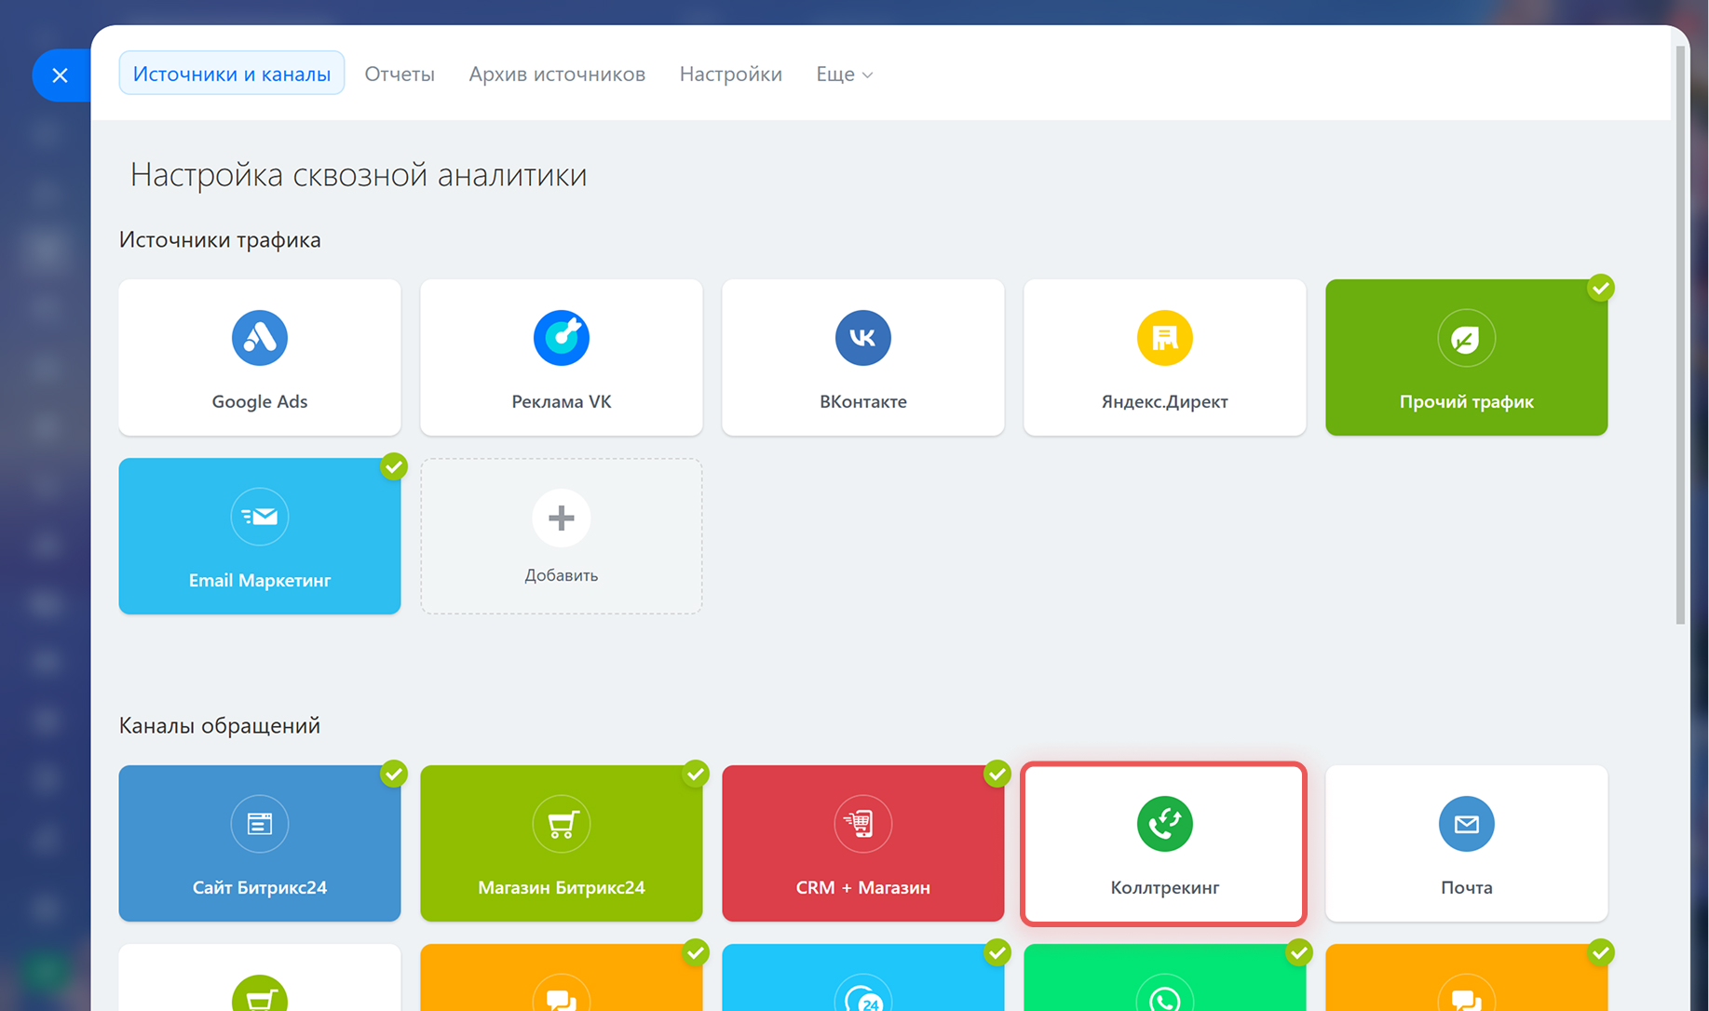The width and height of the screenshot is (1709, 1011).
Task: Click the blue 24 chat icon in the bottom row
Action: coord(863,993)
